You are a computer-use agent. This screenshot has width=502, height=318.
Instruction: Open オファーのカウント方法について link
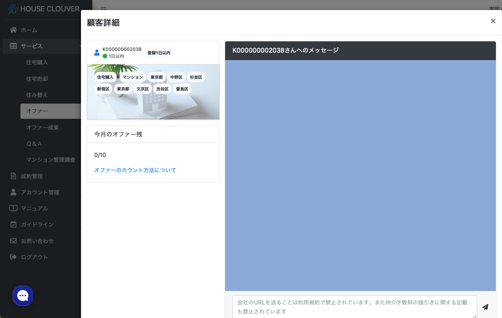135,170
